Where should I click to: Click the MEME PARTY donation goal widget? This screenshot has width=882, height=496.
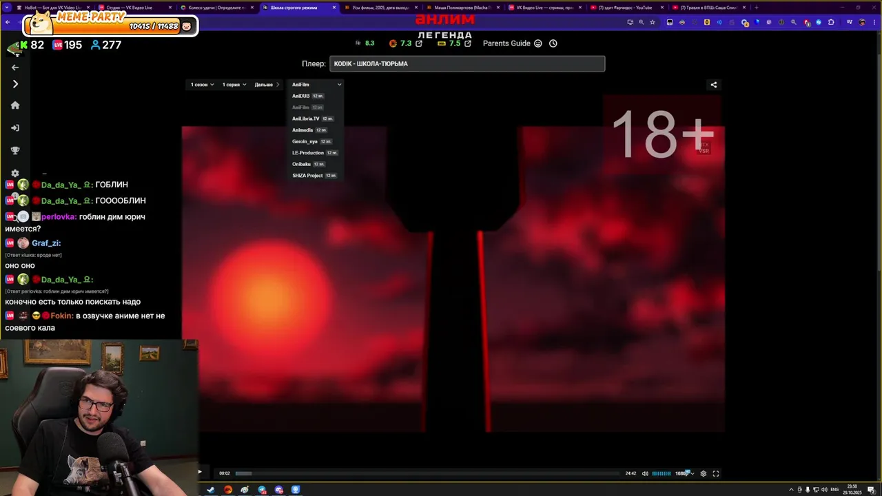pyautogui.click(x=110, y=23)
